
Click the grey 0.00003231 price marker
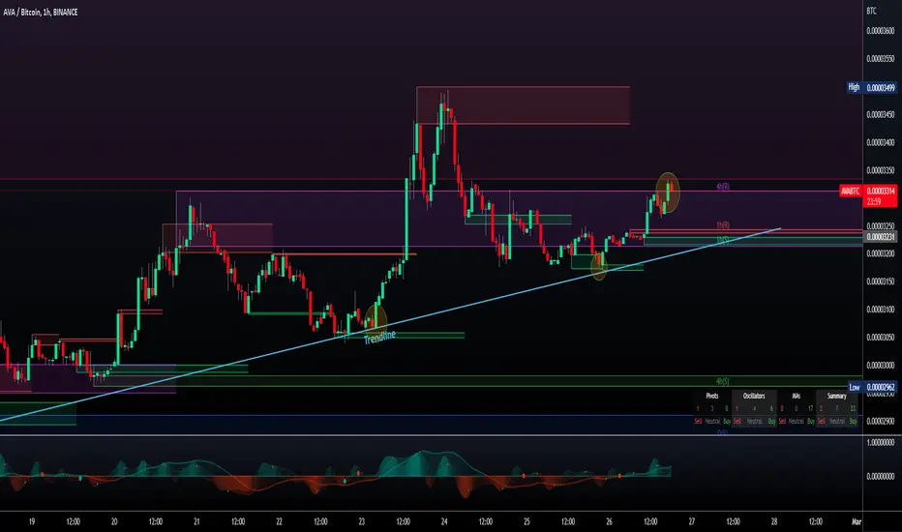881,236
